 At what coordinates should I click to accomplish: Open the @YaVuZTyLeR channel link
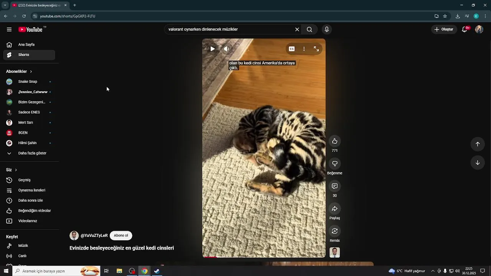94,235
